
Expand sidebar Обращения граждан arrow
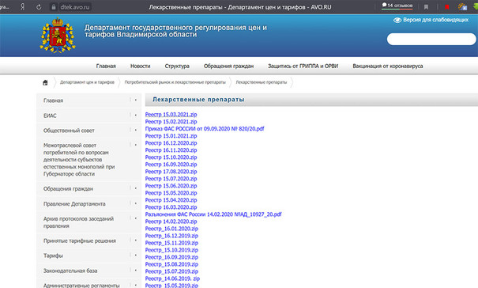pos(135,188)
